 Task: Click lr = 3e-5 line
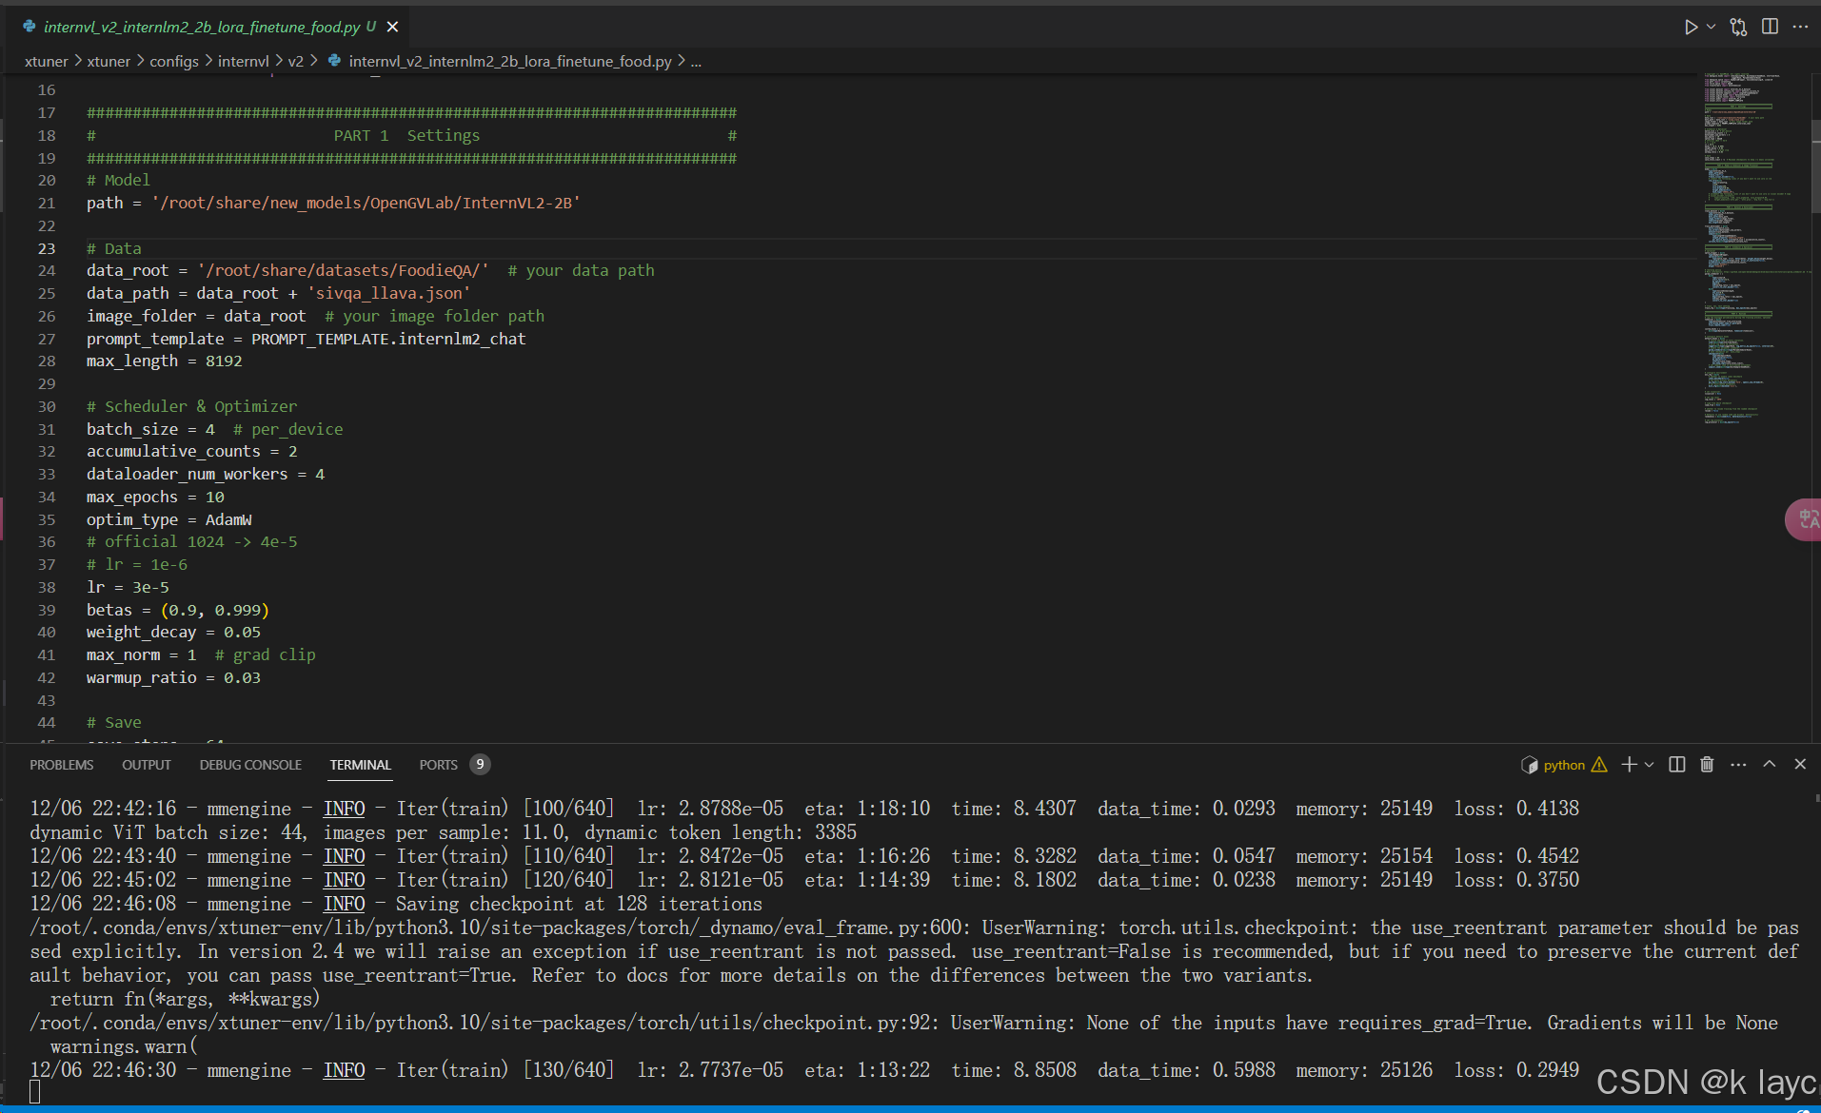(x=128, y=587)
